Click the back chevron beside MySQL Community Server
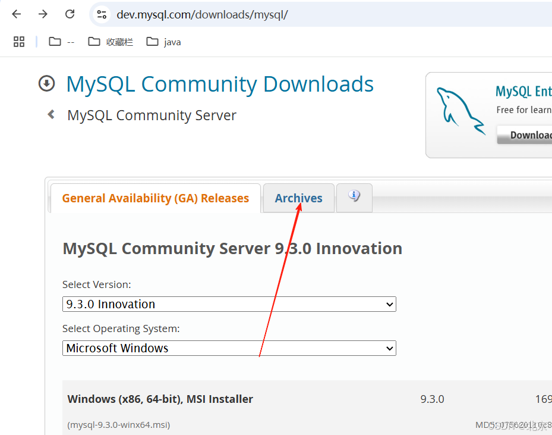552x435 pixels. tap(52, 115)
